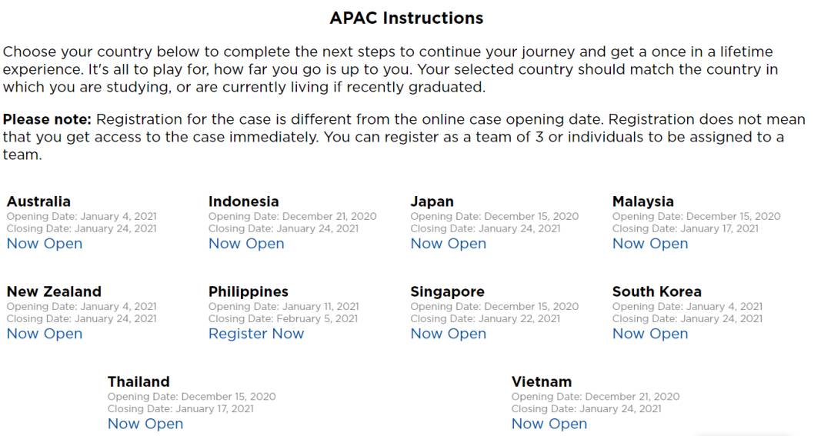
Task: Open Singapore's 'Now Open' link
Action: 448,334
